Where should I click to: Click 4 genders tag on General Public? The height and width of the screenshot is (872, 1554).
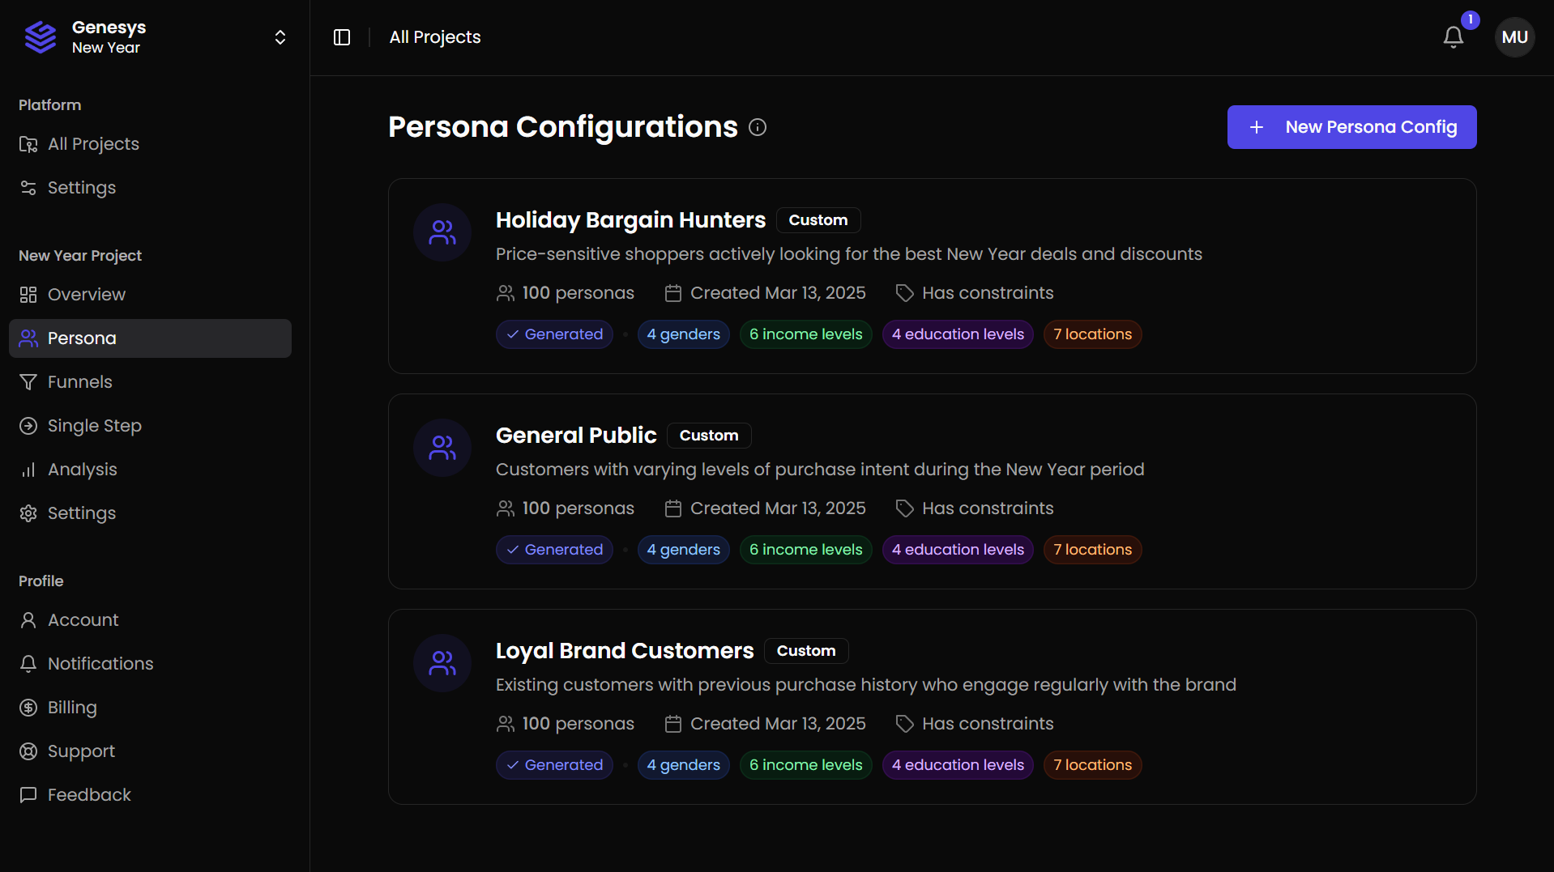[x=684, y=550]
